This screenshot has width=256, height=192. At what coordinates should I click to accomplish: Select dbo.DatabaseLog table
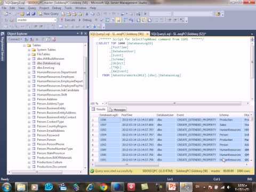[49, 63]
